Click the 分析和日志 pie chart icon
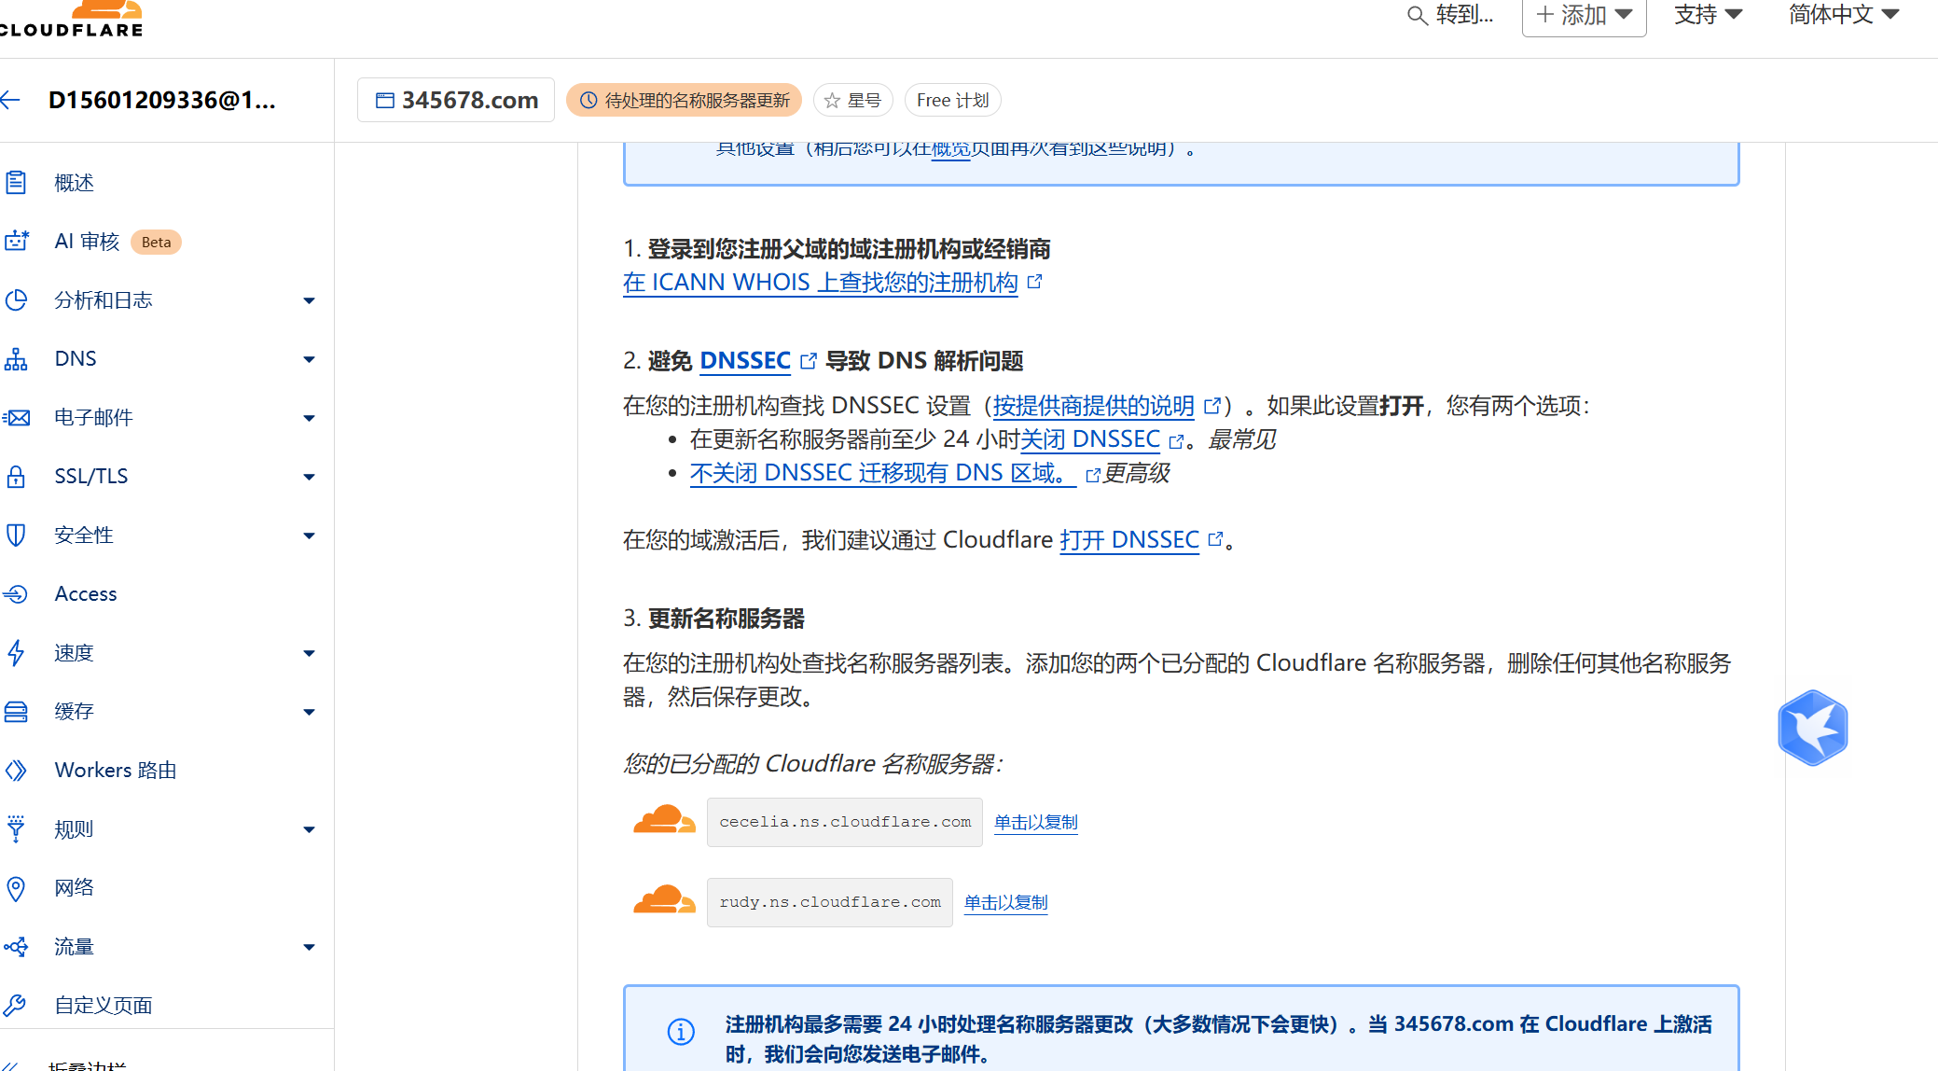The width and height of the screenshot is (1938, 1071). coord(16,300)
